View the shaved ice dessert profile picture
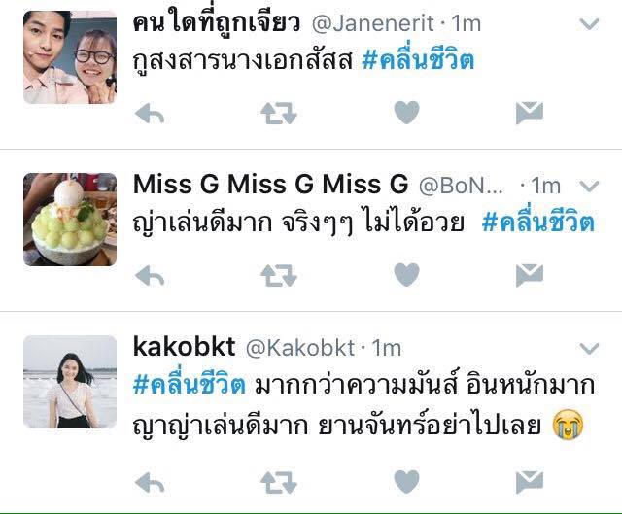The height and width of the screenshot is (514, 622). pyautogui.click(x=70, y=220)
